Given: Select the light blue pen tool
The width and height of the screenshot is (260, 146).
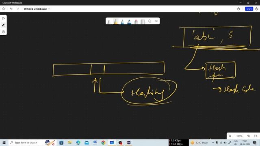Looking at the screenshot, I should [123, 22].
